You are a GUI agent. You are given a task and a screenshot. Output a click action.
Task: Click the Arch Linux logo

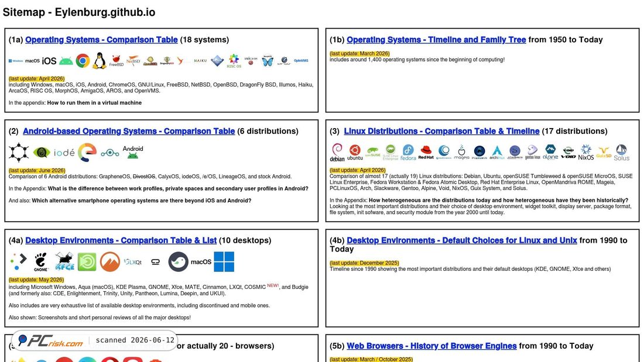pyautogui.click(x=497, y=152)
